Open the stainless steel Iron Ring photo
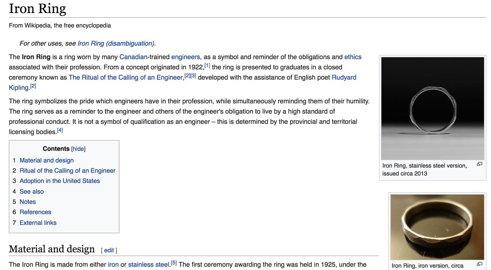 point(432,108)
